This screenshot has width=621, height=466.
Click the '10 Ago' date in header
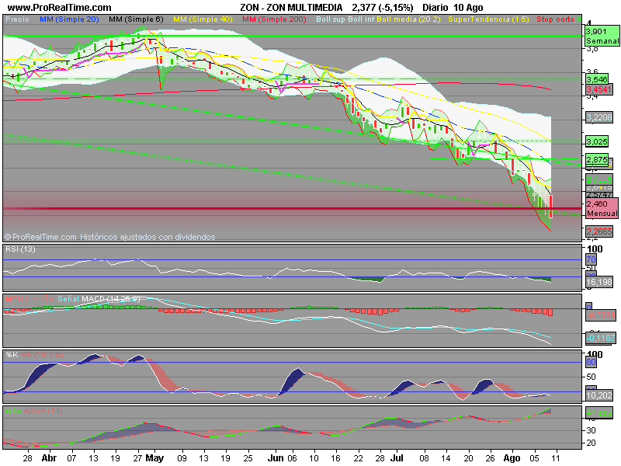468,8
